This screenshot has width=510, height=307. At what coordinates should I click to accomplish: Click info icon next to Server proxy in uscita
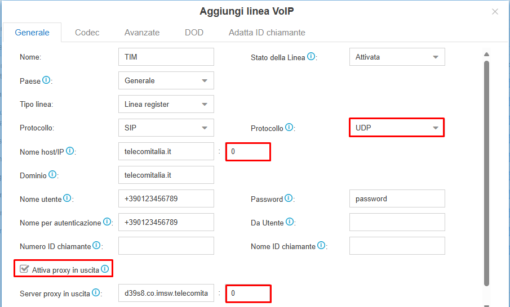point(96,293)
